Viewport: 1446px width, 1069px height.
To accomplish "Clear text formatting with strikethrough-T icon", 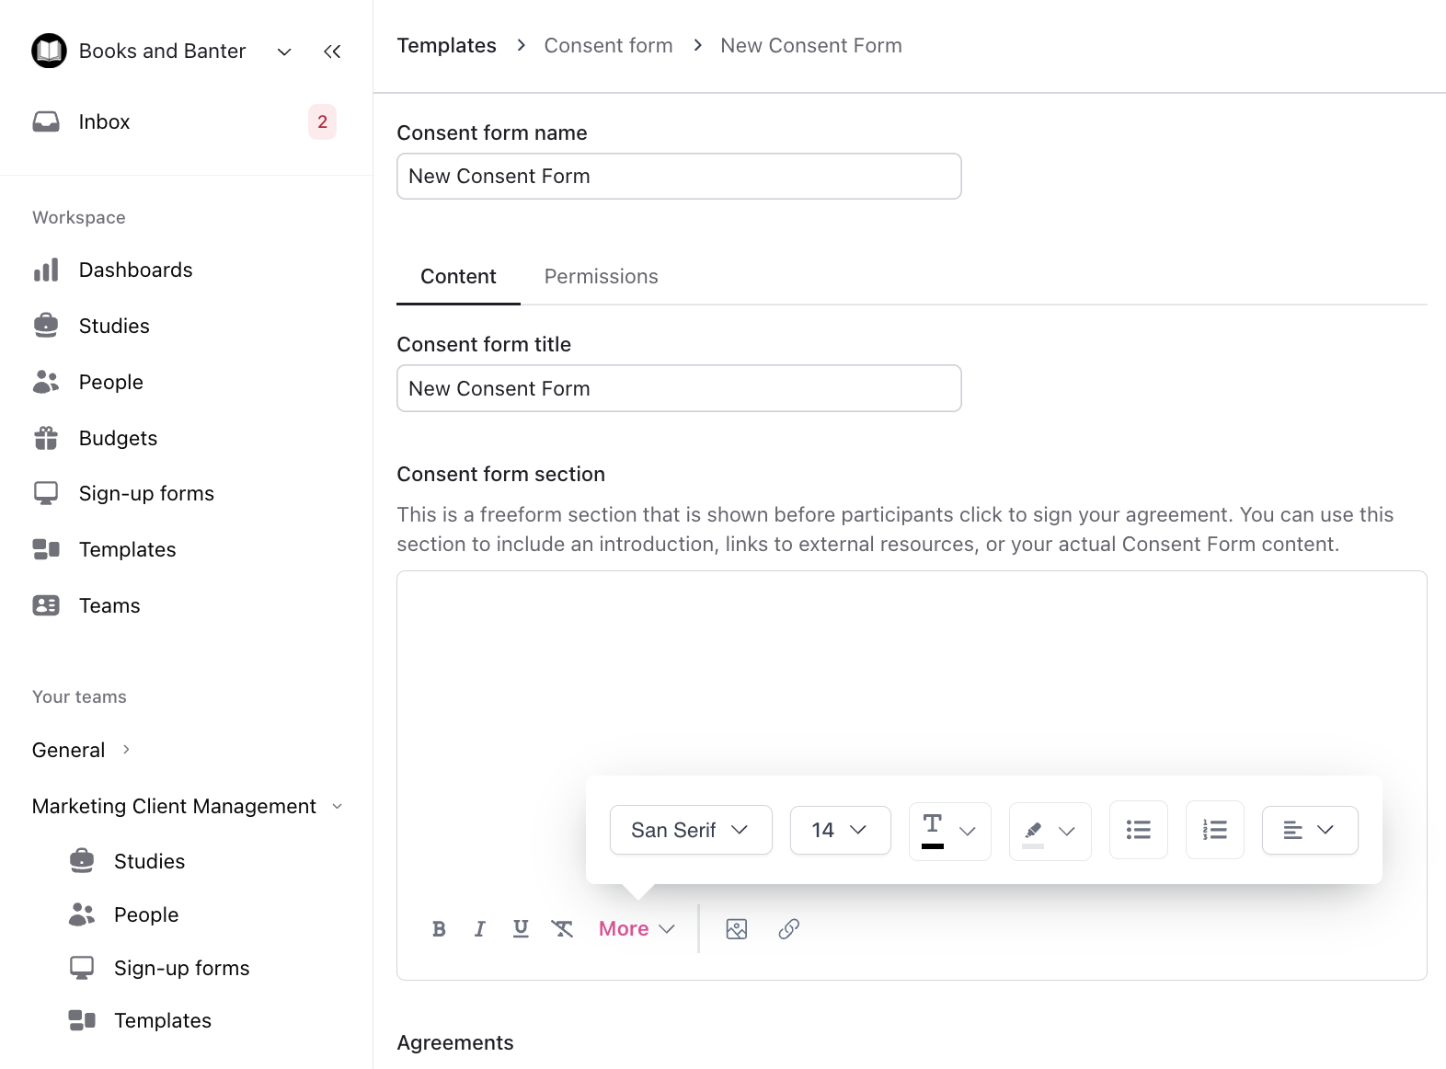I will pos(562,929).
